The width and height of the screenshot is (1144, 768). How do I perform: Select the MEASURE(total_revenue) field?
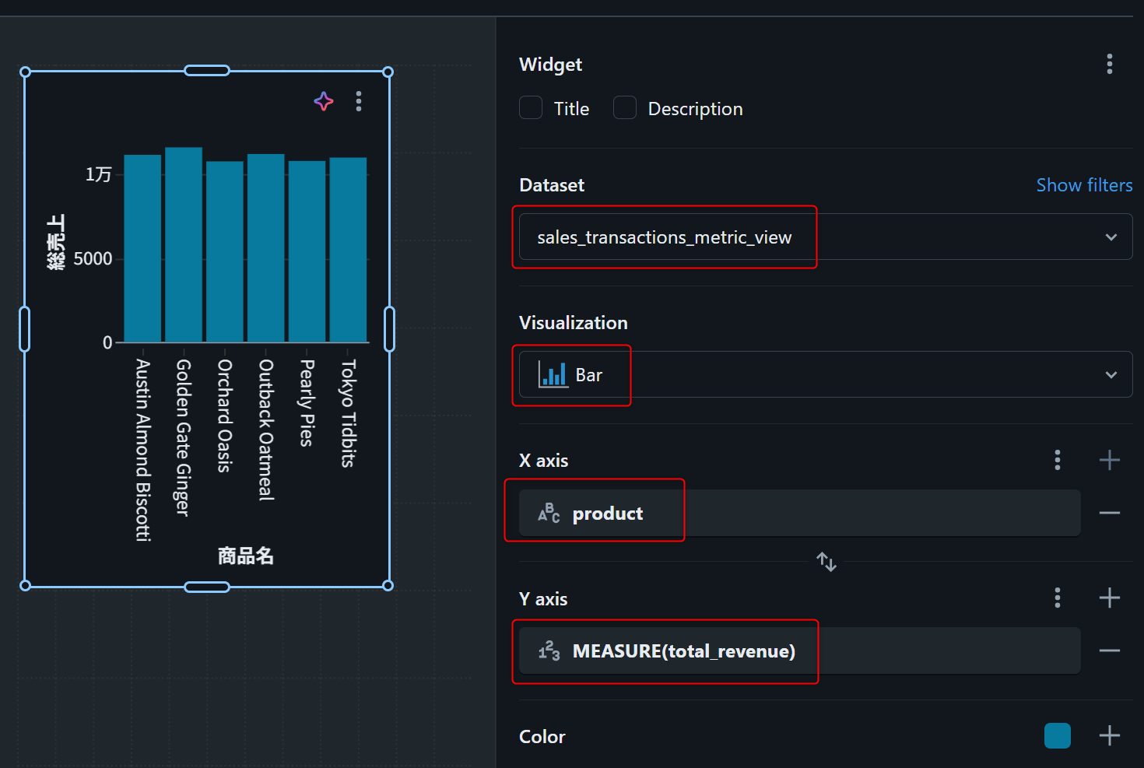pyautogui.click(x=683, y=651)
